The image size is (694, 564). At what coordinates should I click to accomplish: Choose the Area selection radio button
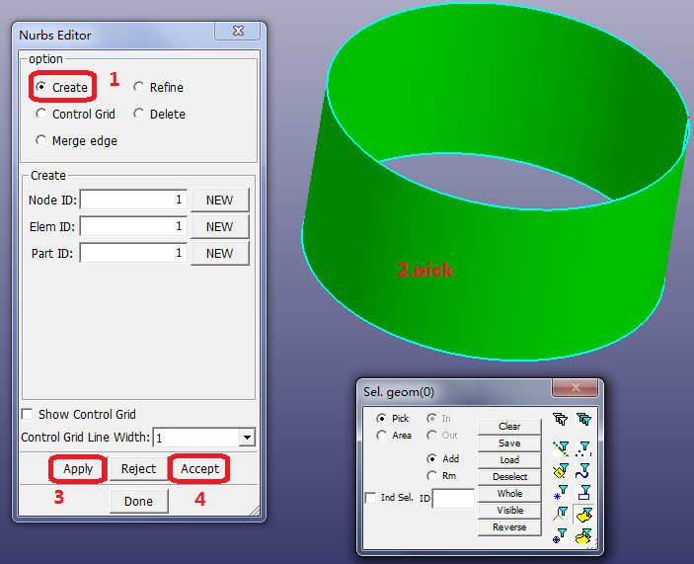pyautogui.click(x=382, y=436)
